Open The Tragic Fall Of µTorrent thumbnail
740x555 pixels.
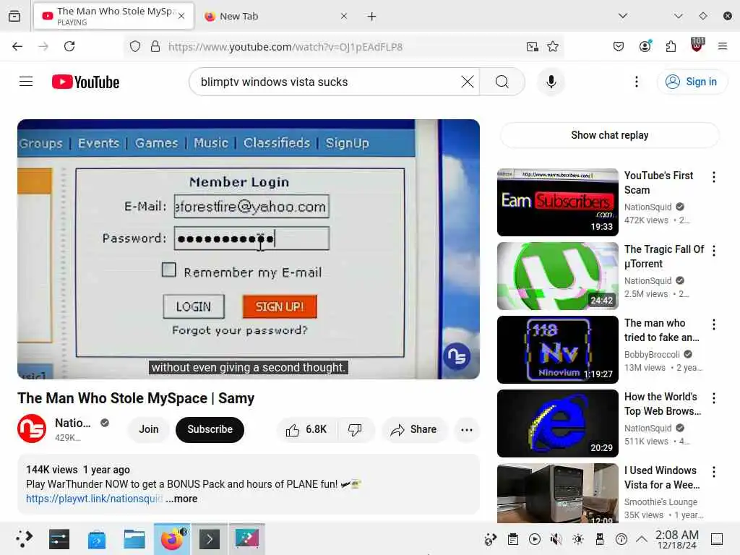click(557, 275)
